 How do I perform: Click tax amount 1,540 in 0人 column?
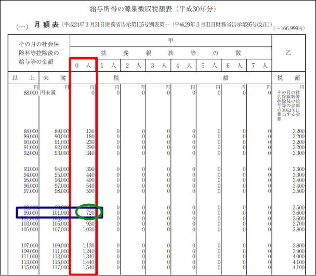point(88,267)
